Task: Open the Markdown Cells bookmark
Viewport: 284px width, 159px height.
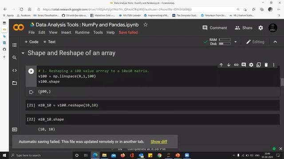Action: pyautogui.click(x=103, y=15)
